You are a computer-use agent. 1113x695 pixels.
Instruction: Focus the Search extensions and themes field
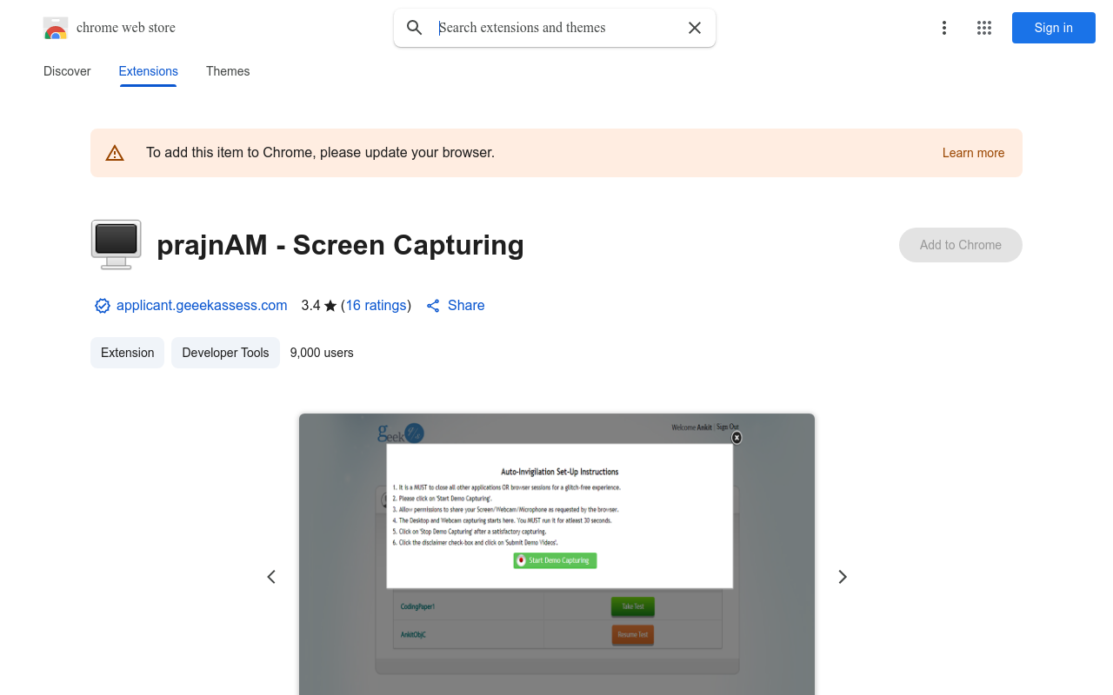[x=556, y=28]
